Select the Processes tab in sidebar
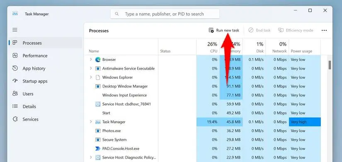 [45, 43]
